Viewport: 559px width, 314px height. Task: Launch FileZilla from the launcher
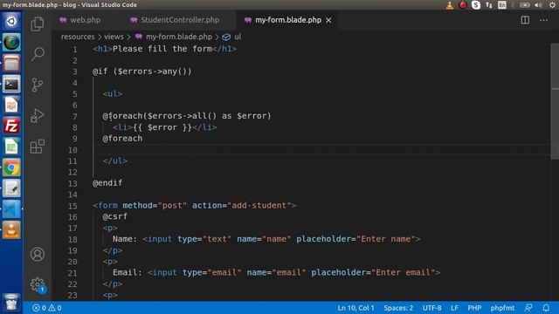point(11,126)
